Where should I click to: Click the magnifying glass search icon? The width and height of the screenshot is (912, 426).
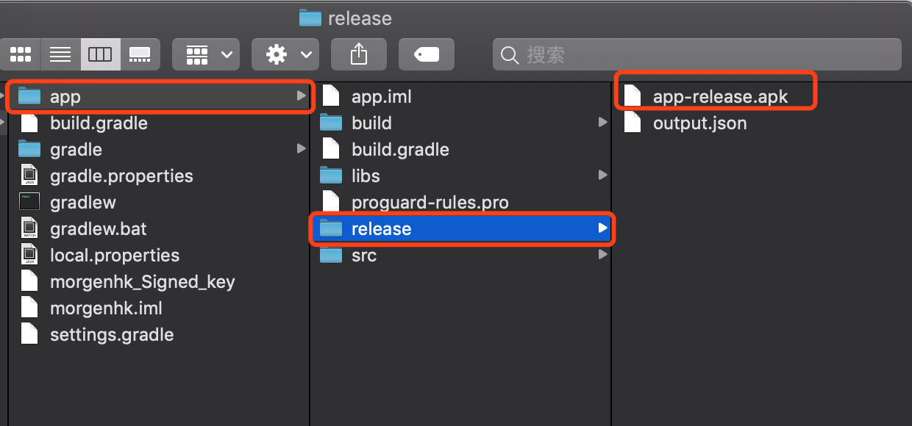[510, 54]
